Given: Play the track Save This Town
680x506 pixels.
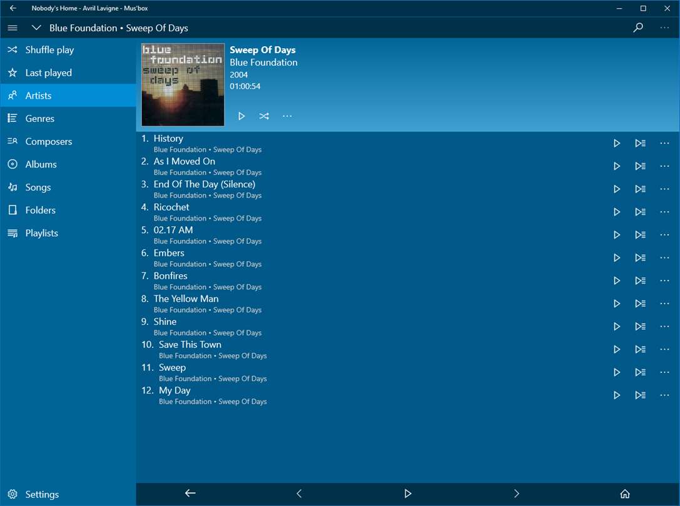Looking at the screenshot, I should pyautogui.click(x=617, y=350).
